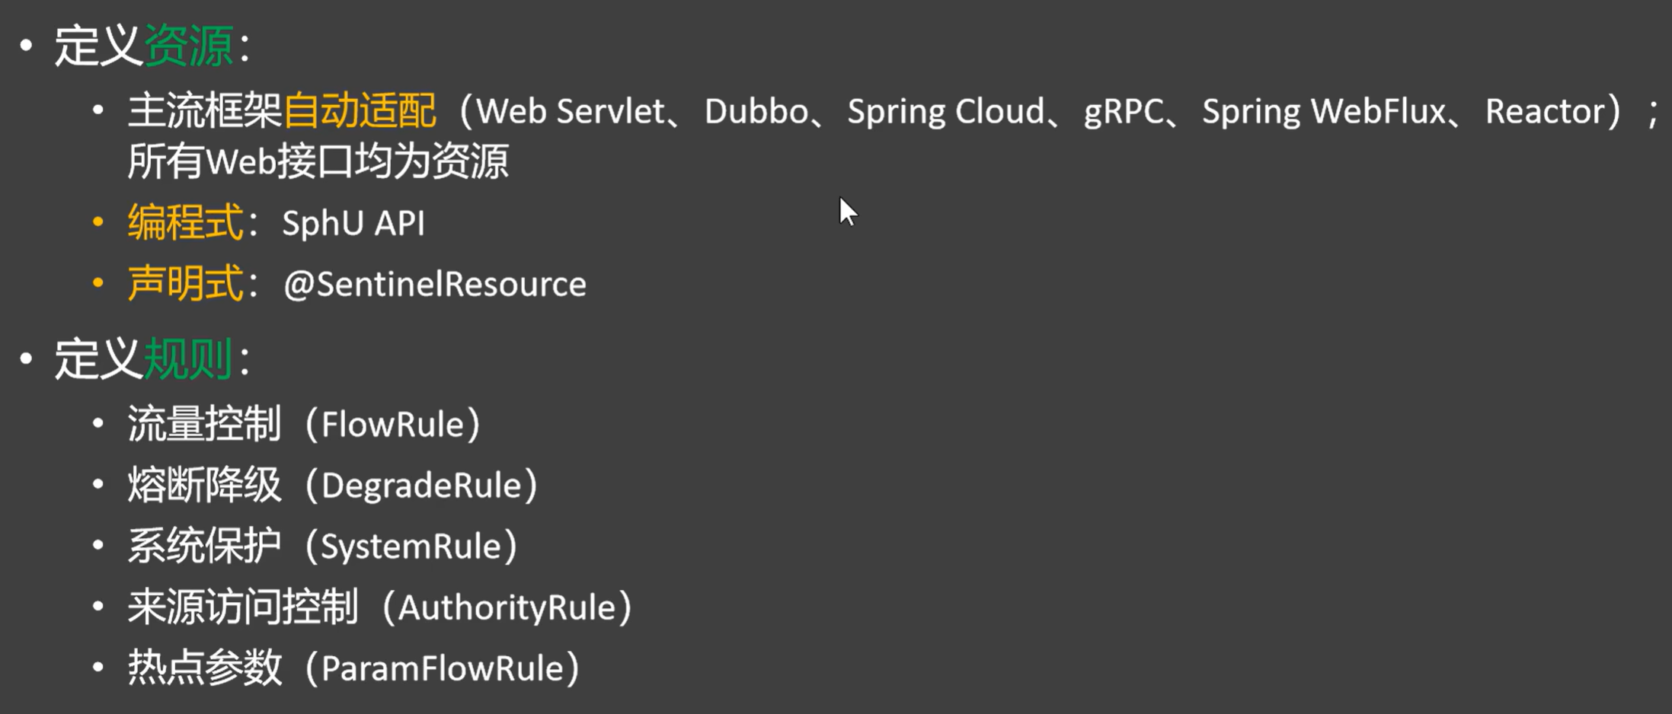This screenshot has height=714, width=1672.
Task: Click the 流量控制 (FlowRule) bullet item
Action: point(305,424)
